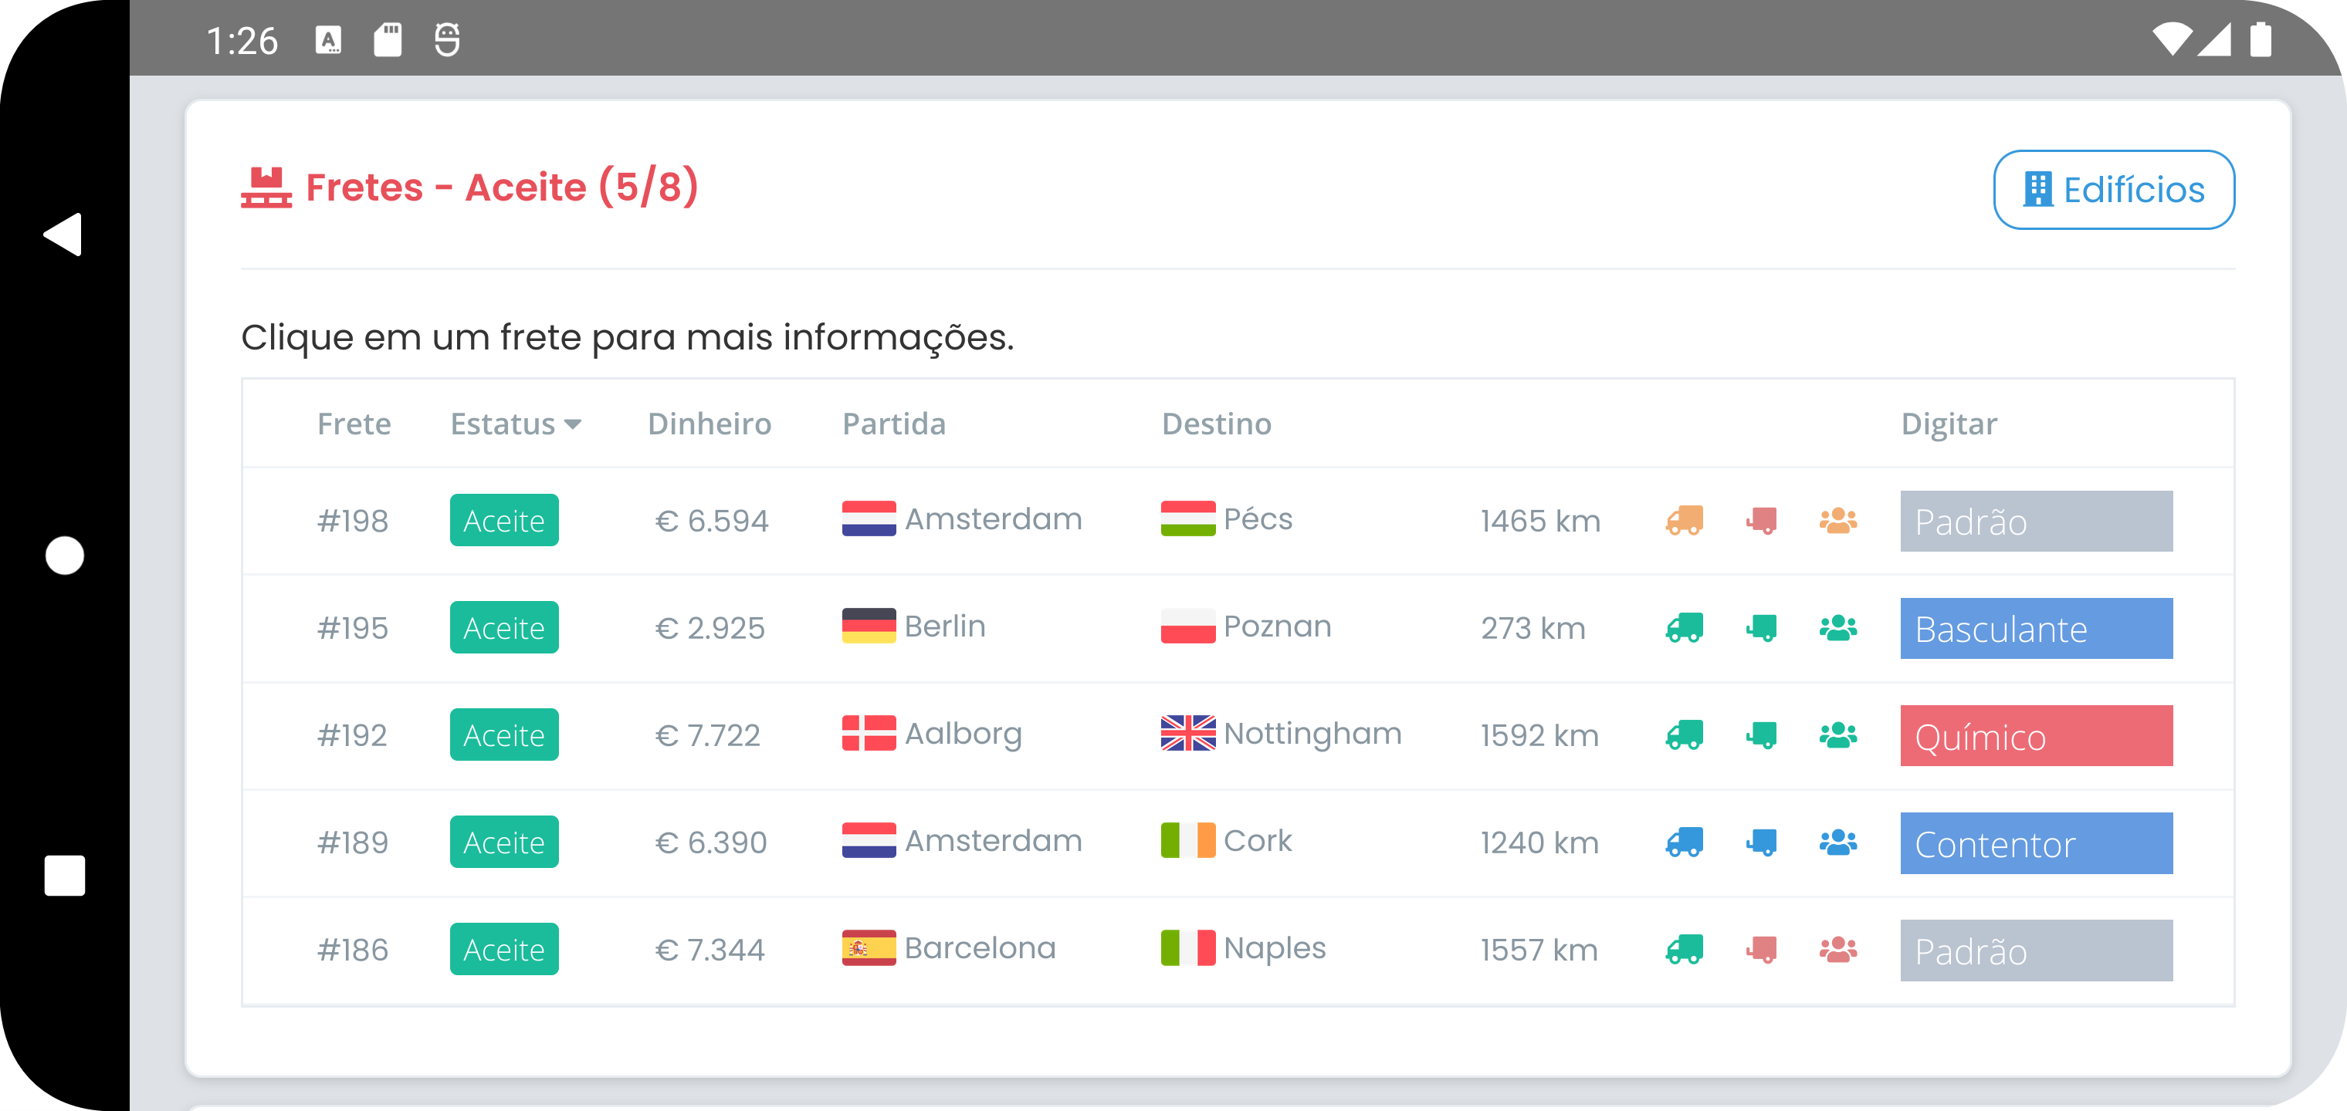Click green truck icon in freight #186 row

pos(1684,950)
